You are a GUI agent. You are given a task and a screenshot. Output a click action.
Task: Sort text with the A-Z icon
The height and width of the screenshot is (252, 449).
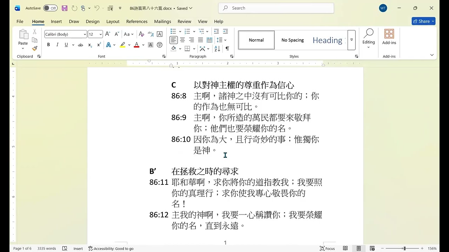click(217, 49)
